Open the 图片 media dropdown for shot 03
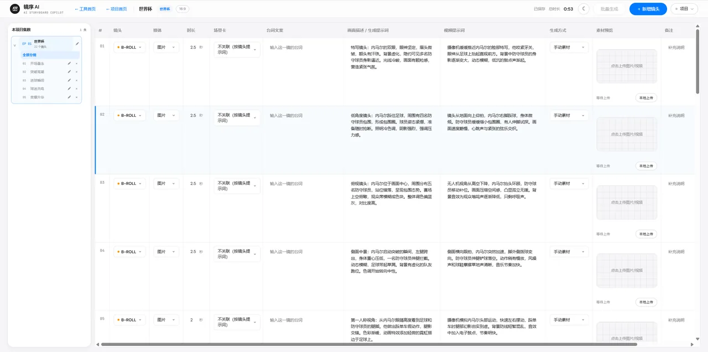The image size is (708, 352). tap(166, 184)
